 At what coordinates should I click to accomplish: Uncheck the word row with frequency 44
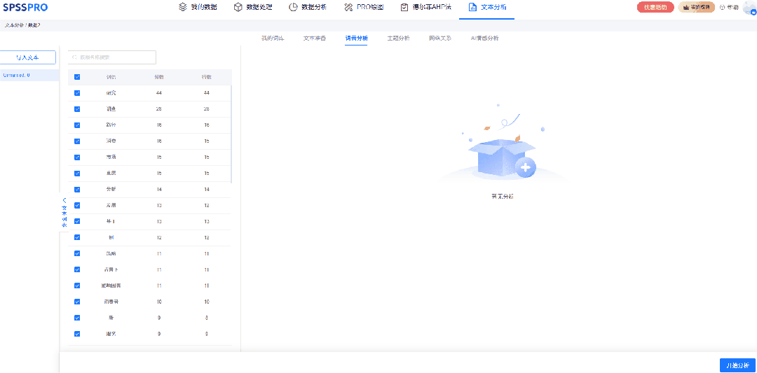(77, 93)
